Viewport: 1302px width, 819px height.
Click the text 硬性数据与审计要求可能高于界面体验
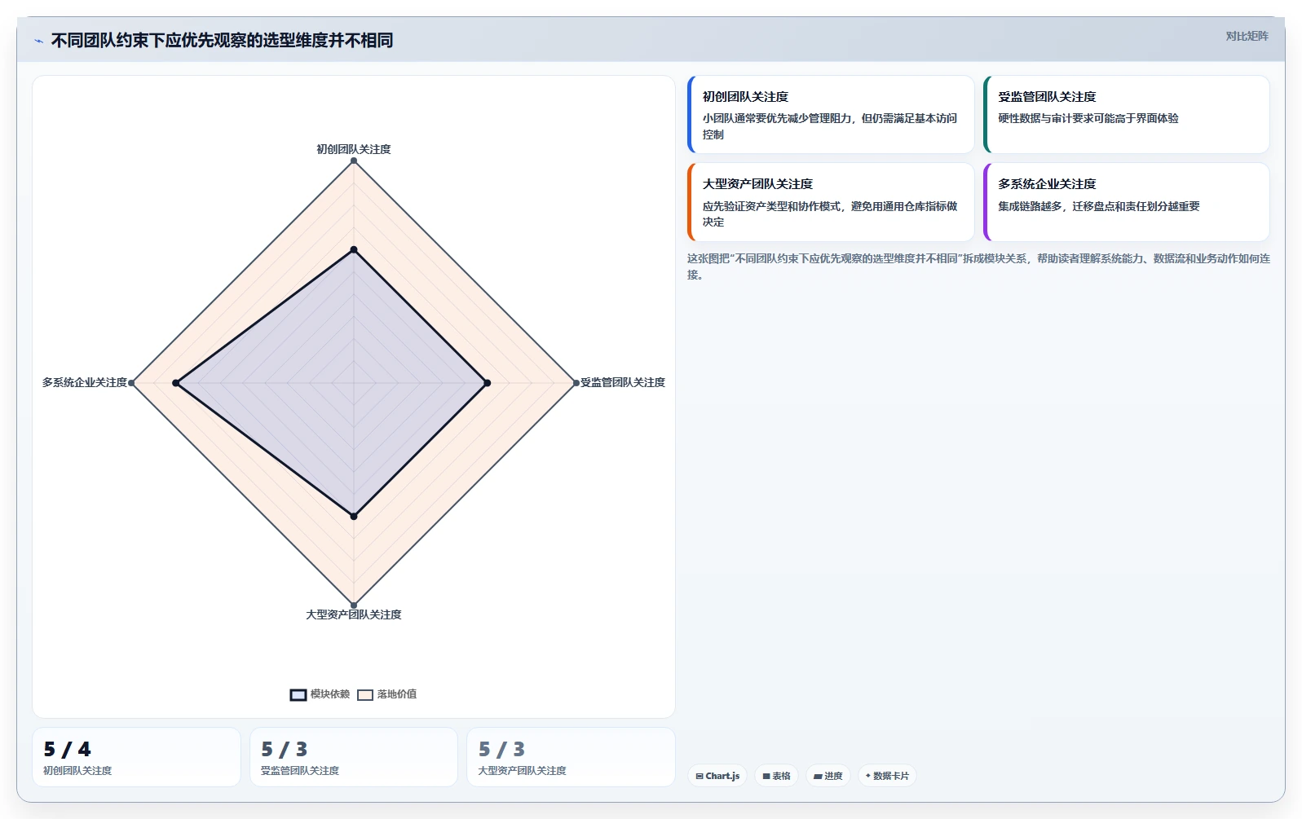coord(1088,118)
